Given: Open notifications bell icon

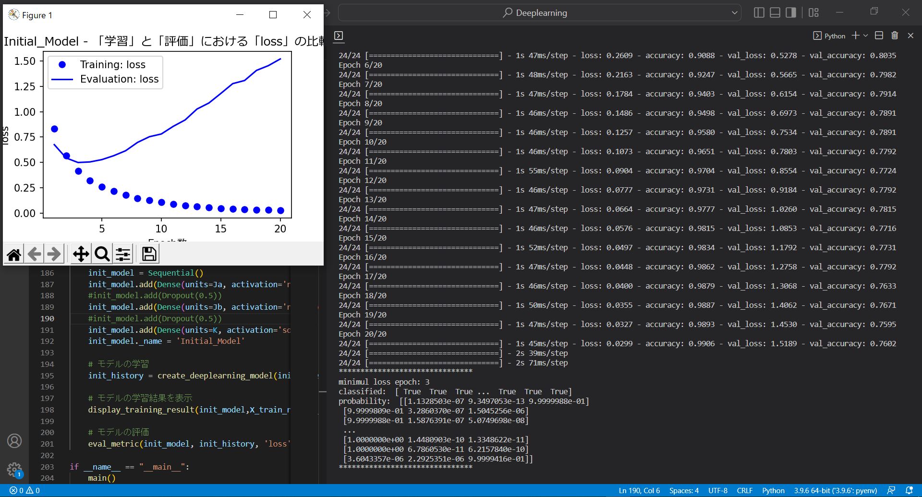Looking at the screenshot, I should 909,490.
